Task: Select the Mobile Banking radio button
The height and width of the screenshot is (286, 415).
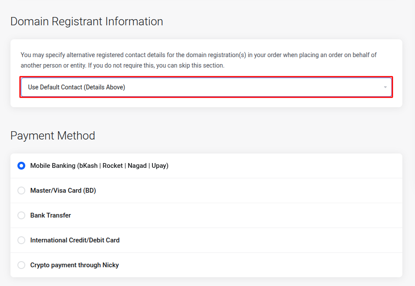Action: tap(21, 166)
